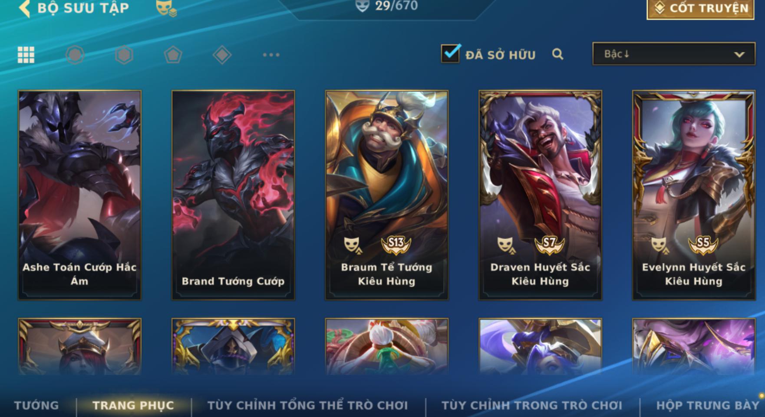
Task: Click the golden mask coins icon
Action: (166, 8)
